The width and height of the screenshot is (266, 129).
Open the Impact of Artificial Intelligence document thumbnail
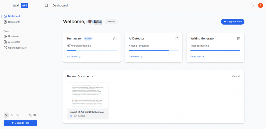88,96
